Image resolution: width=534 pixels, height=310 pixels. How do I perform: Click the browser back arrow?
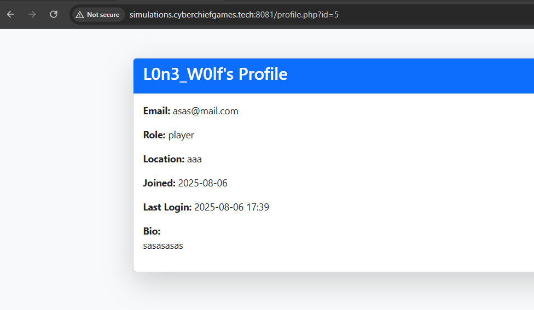tap(10, 14)
